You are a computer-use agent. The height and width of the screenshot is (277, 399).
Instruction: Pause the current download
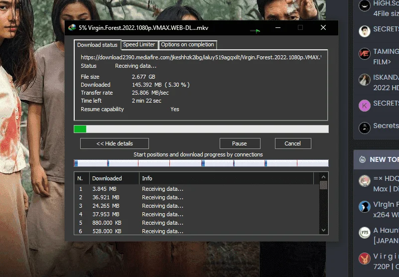(x=240, y=143)
